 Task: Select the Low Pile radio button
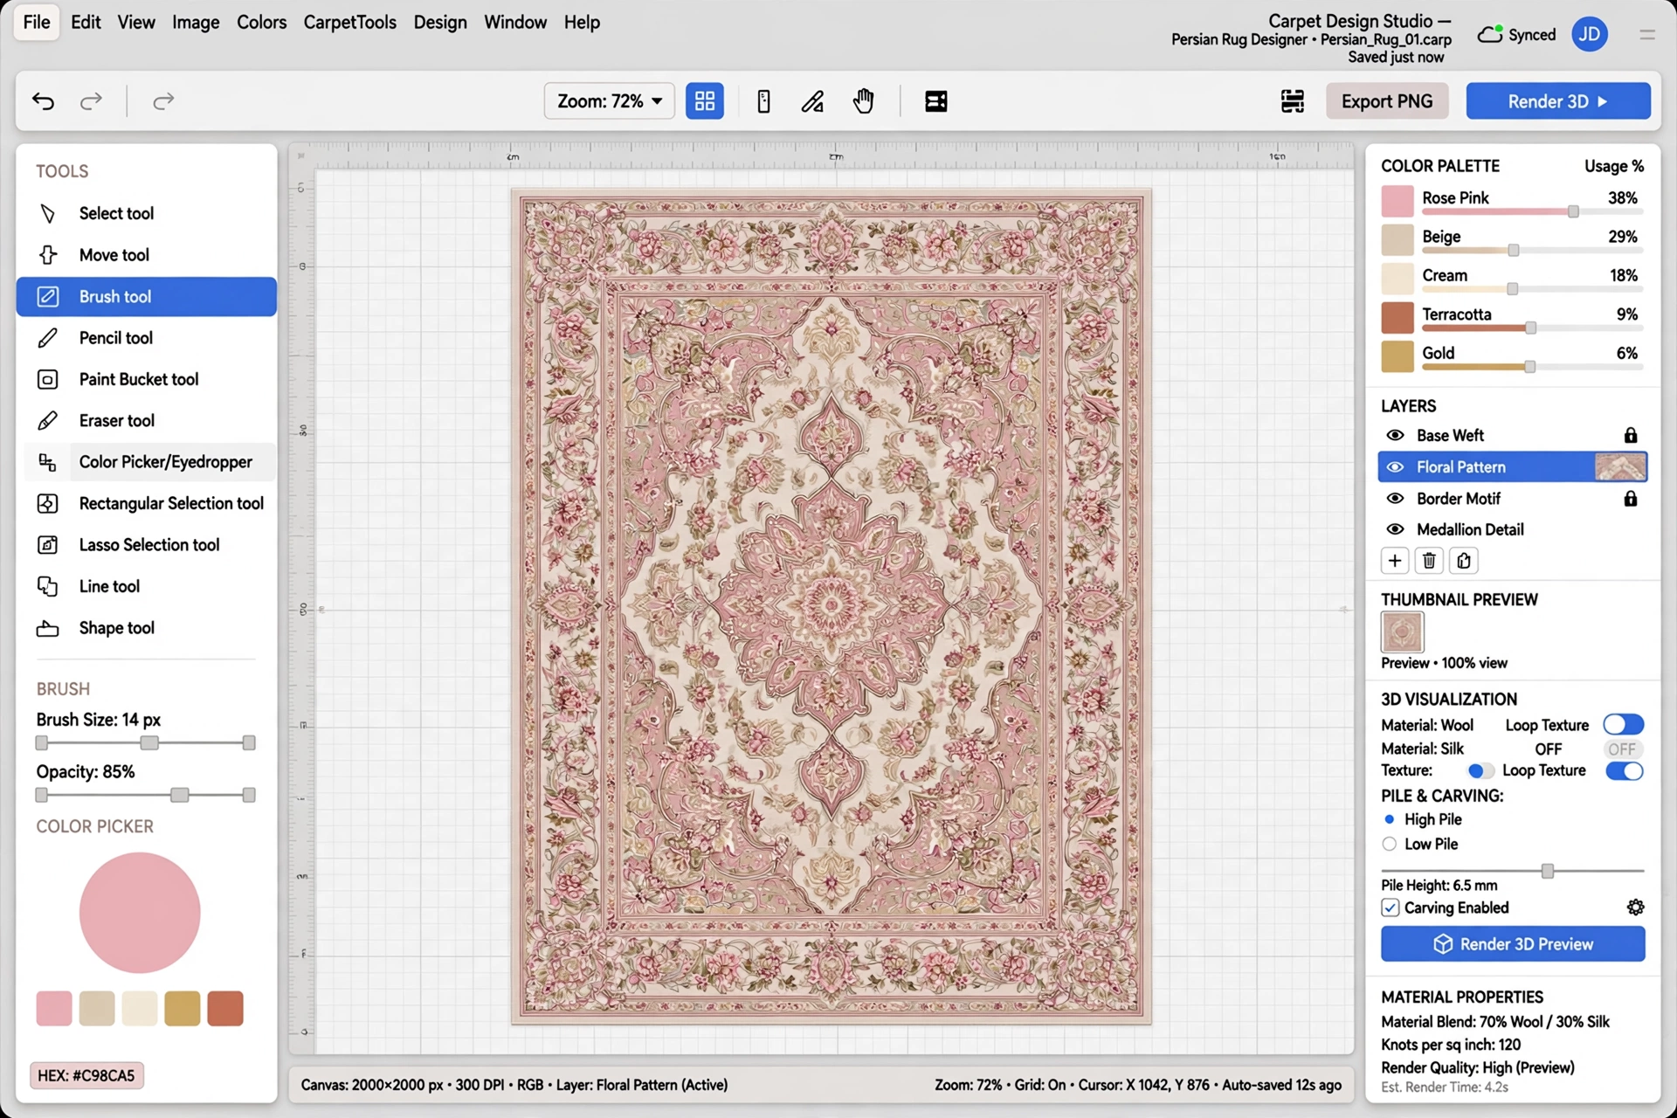coord(1389,844)
